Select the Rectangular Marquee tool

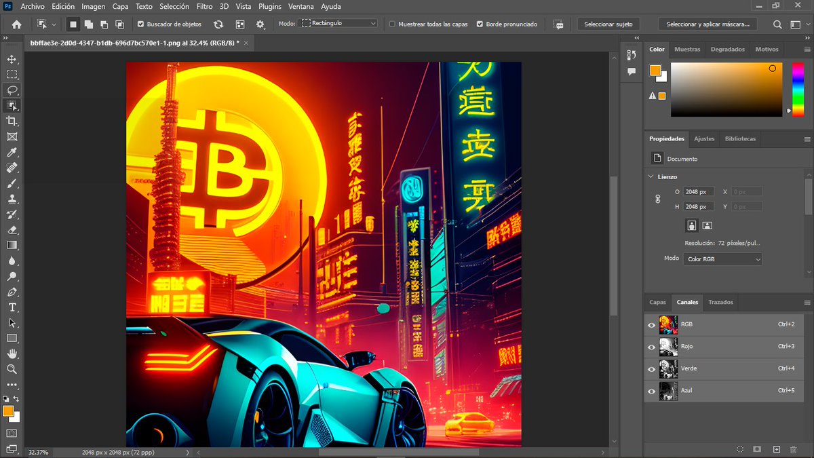tap(12, 75)
